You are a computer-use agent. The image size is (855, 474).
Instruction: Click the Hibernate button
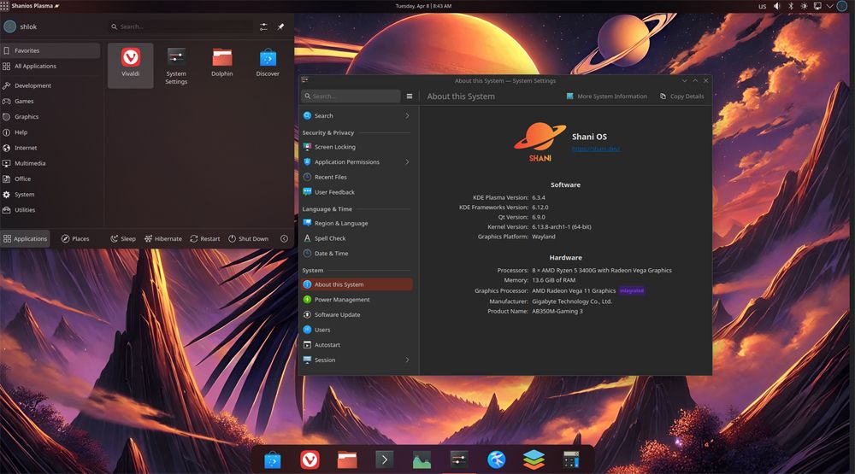163,238
